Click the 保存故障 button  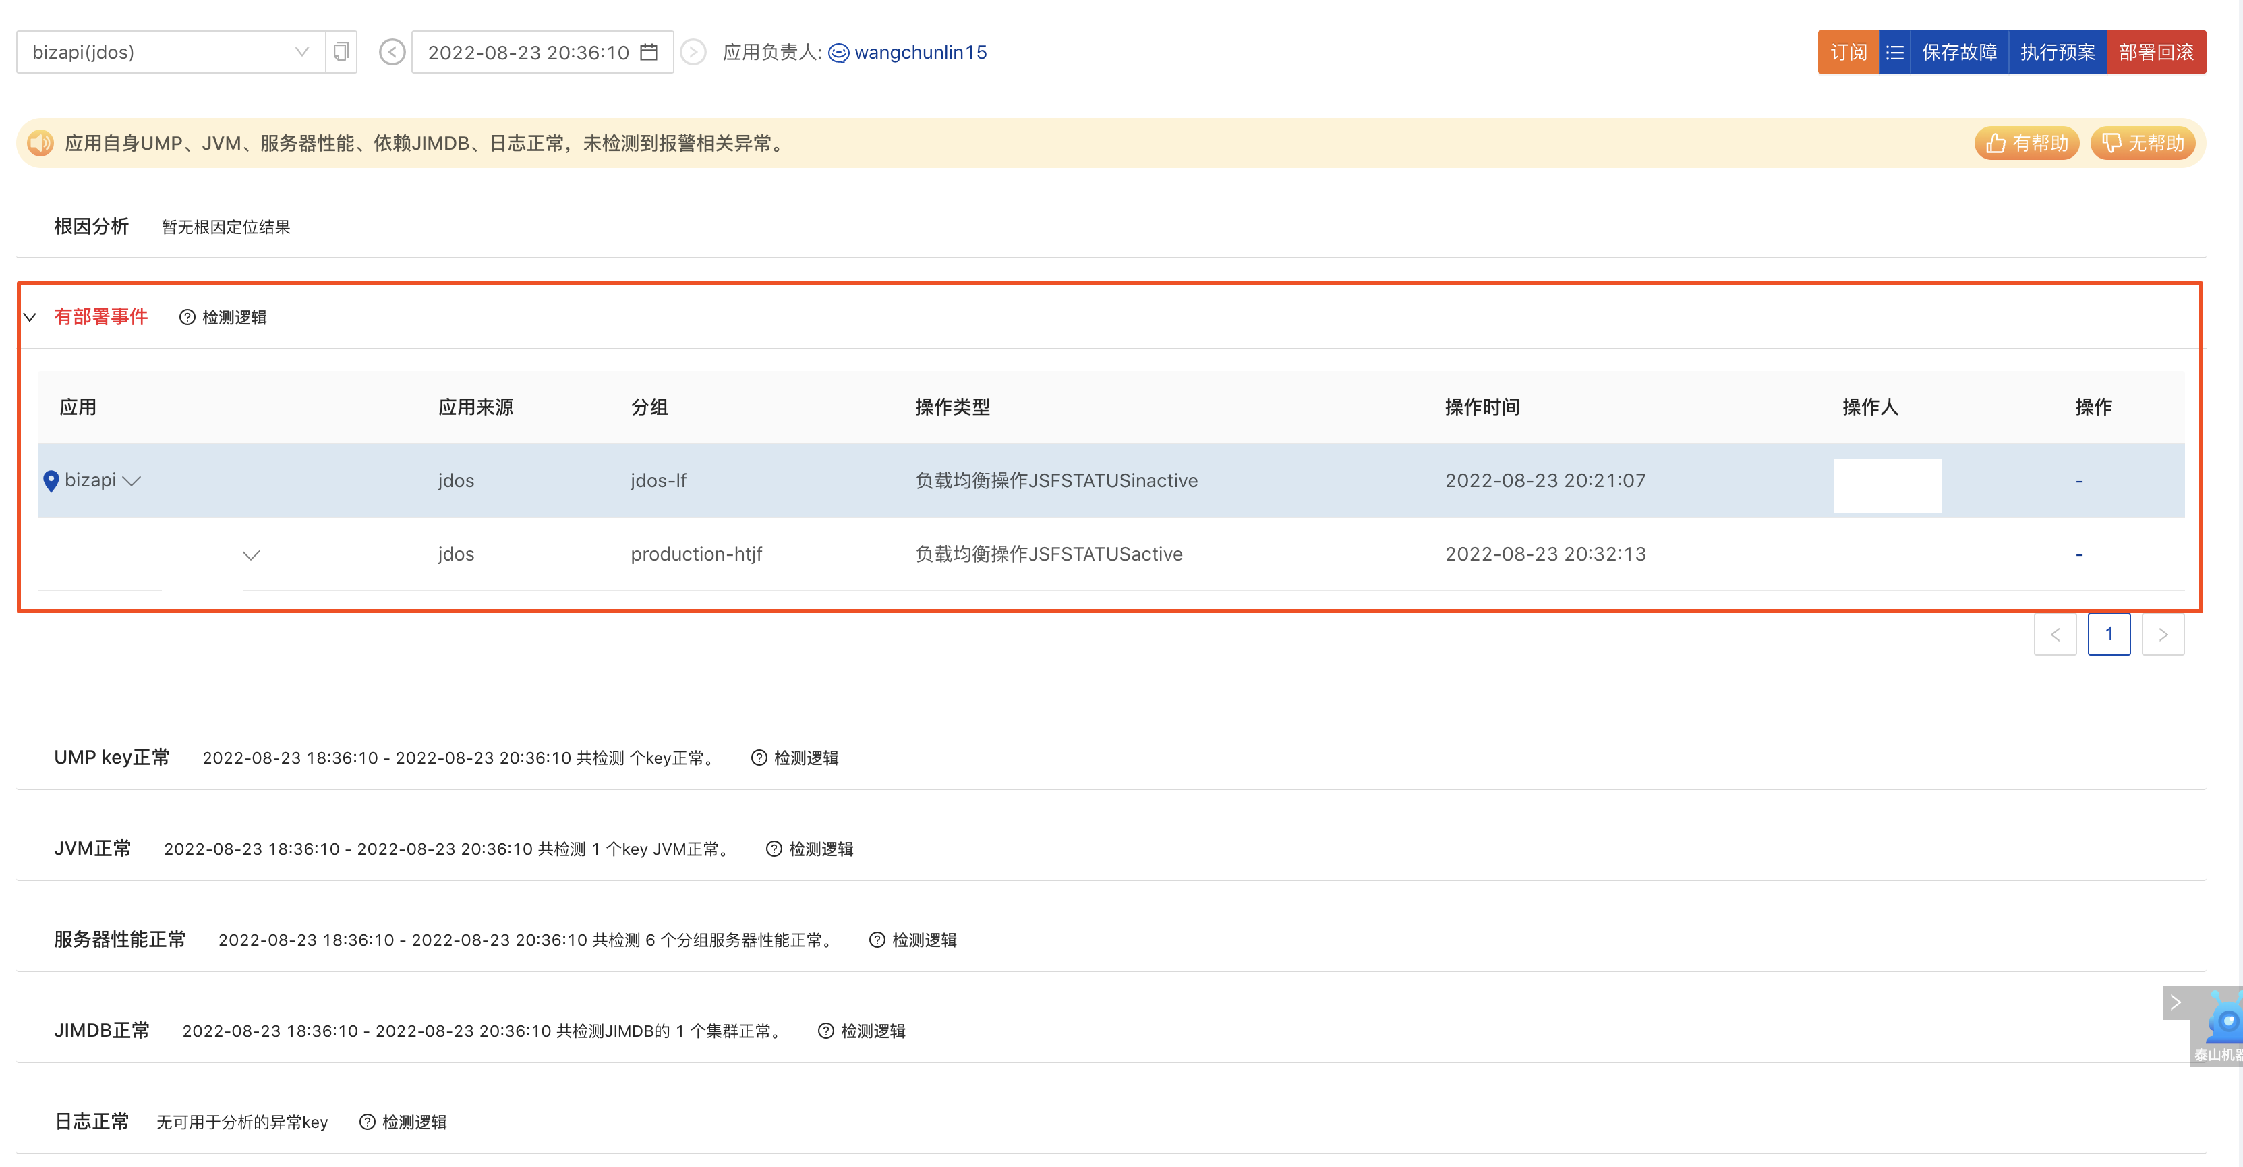click(x=1959, y=52)
